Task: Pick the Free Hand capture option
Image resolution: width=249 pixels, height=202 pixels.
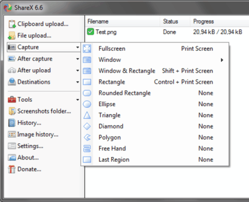Action: click(155, 148)
